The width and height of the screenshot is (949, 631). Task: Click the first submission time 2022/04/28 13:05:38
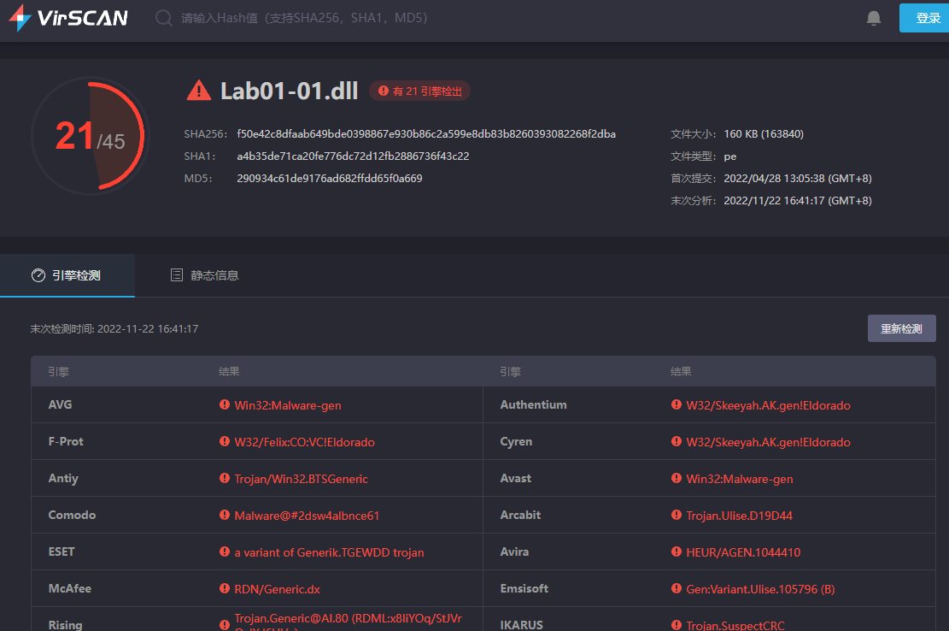tap(774, 179)
